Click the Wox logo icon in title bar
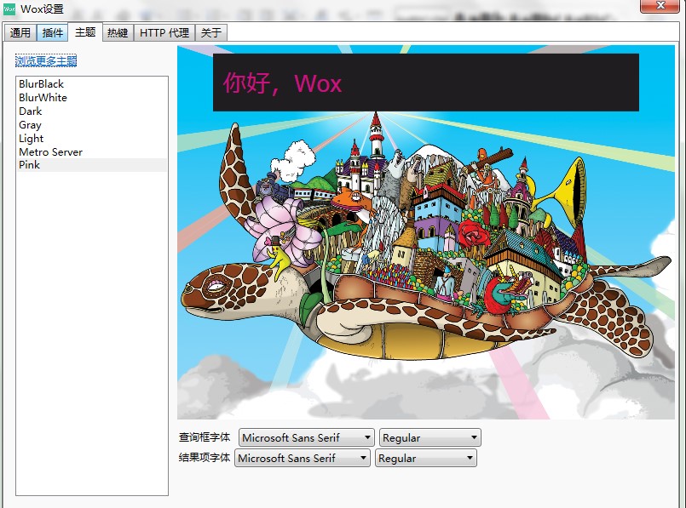The width and height of the screenshot is (686, 508). tap(9, 6)
